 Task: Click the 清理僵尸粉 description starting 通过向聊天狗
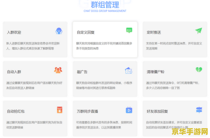[x=173, y=85]
